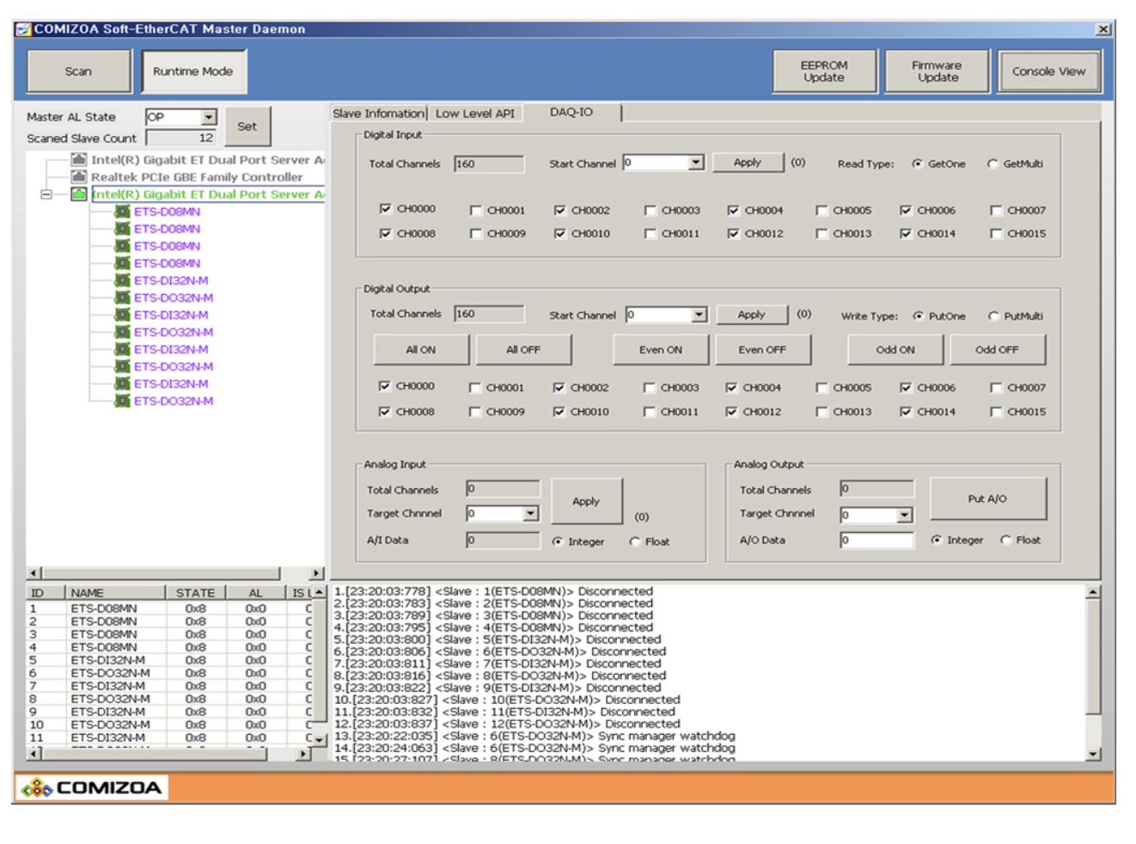The image size is (1136, 844).
Task: Switch to Slave Infomation tab
Action: [378, 113]
